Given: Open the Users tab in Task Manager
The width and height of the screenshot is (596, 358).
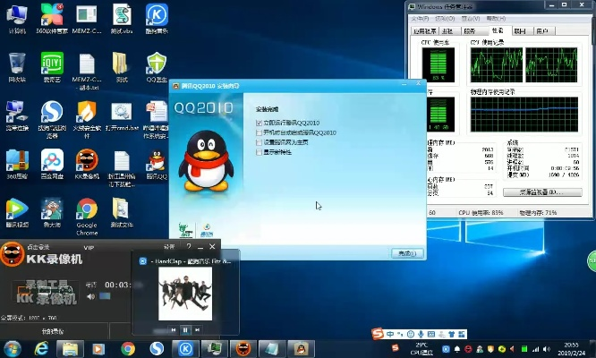Looking at the screenshot, I should click(542, 30).
